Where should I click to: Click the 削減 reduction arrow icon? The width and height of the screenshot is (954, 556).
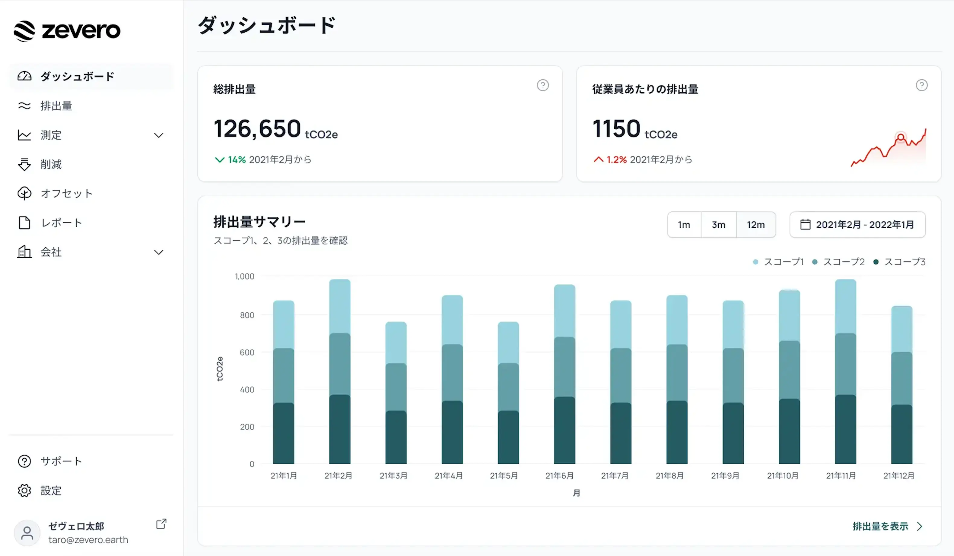pos(24,164)
